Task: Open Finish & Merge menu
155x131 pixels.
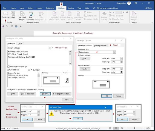Action: pos(134,16)
